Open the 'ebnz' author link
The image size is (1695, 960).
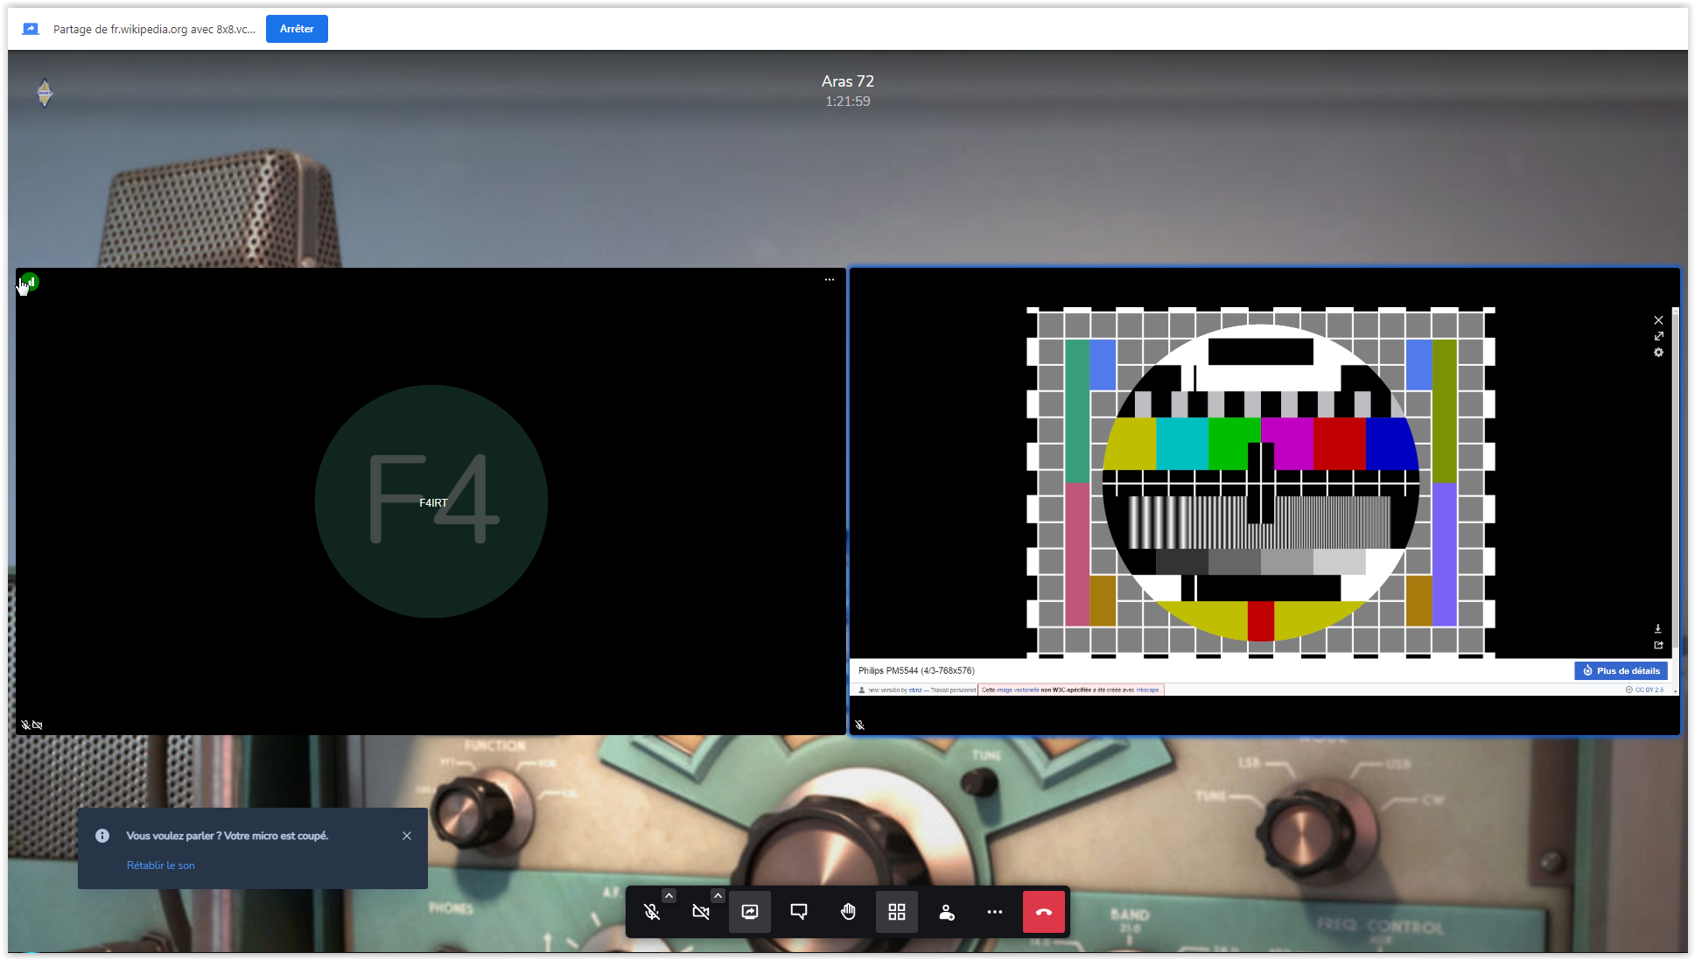(915, 690)
